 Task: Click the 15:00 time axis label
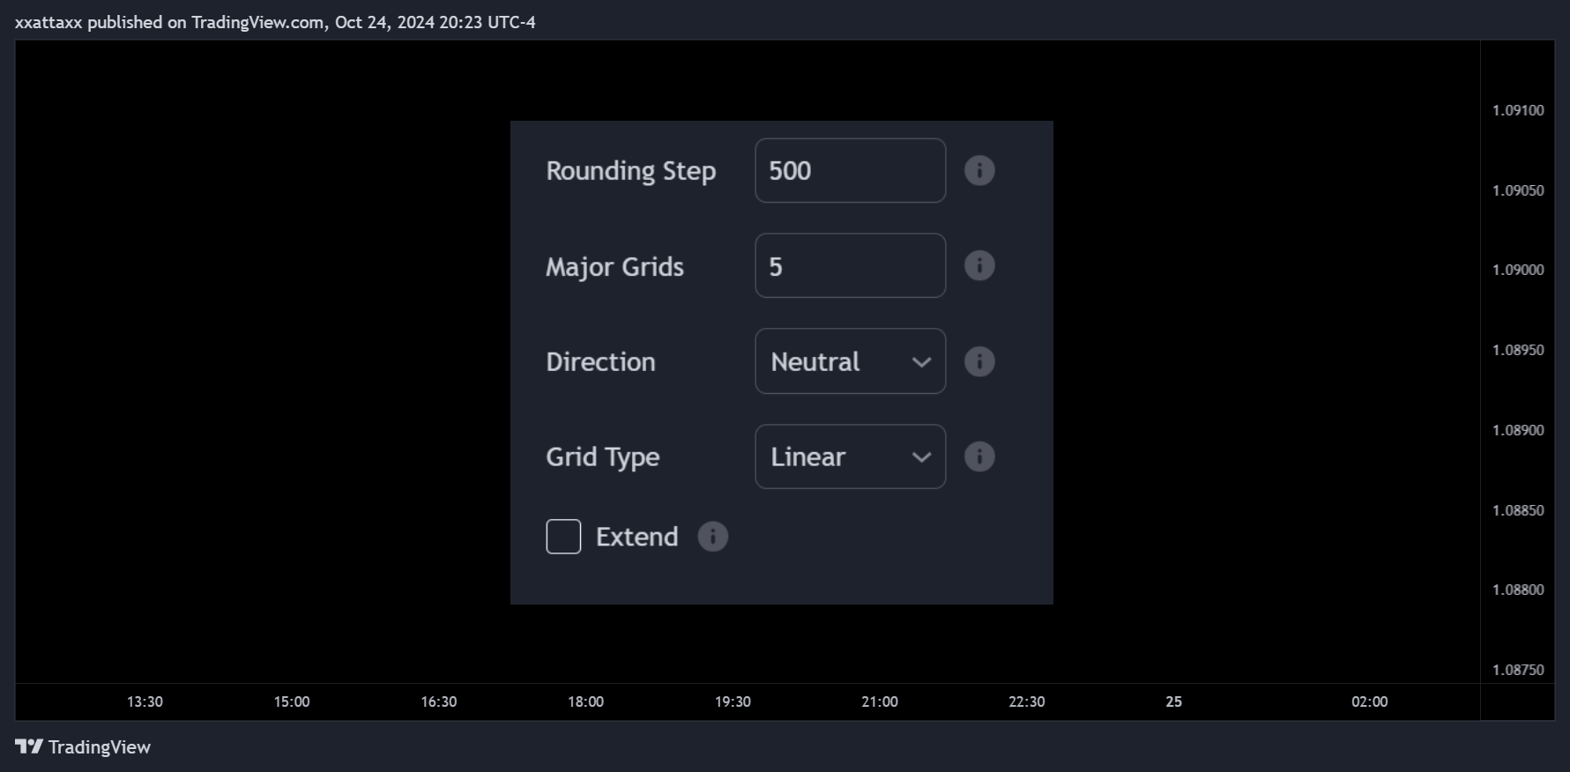pos(292,701)
